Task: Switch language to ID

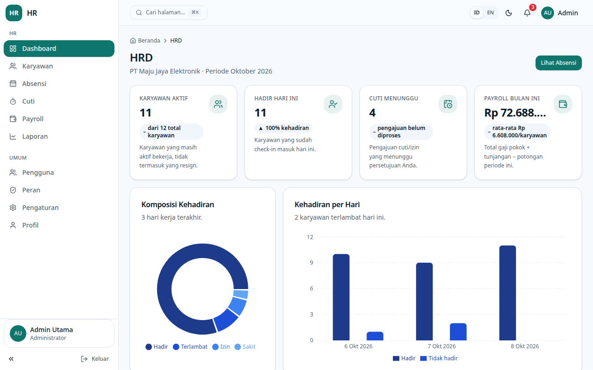Action: point(477,13)
